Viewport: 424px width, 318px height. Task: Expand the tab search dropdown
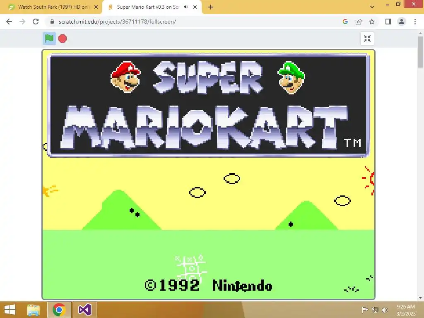[372, 7]
